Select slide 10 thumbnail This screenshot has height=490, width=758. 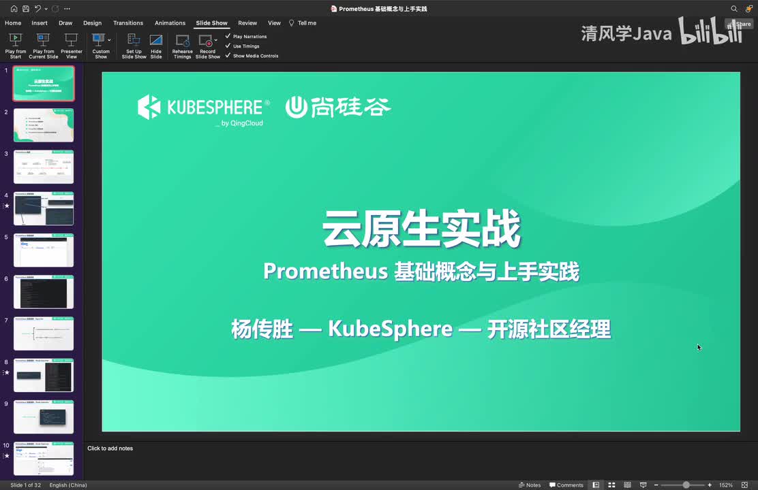click(x=44, y=459)
